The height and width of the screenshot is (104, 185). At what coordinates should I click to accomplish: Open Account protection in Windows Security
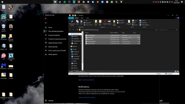(54, 35)
